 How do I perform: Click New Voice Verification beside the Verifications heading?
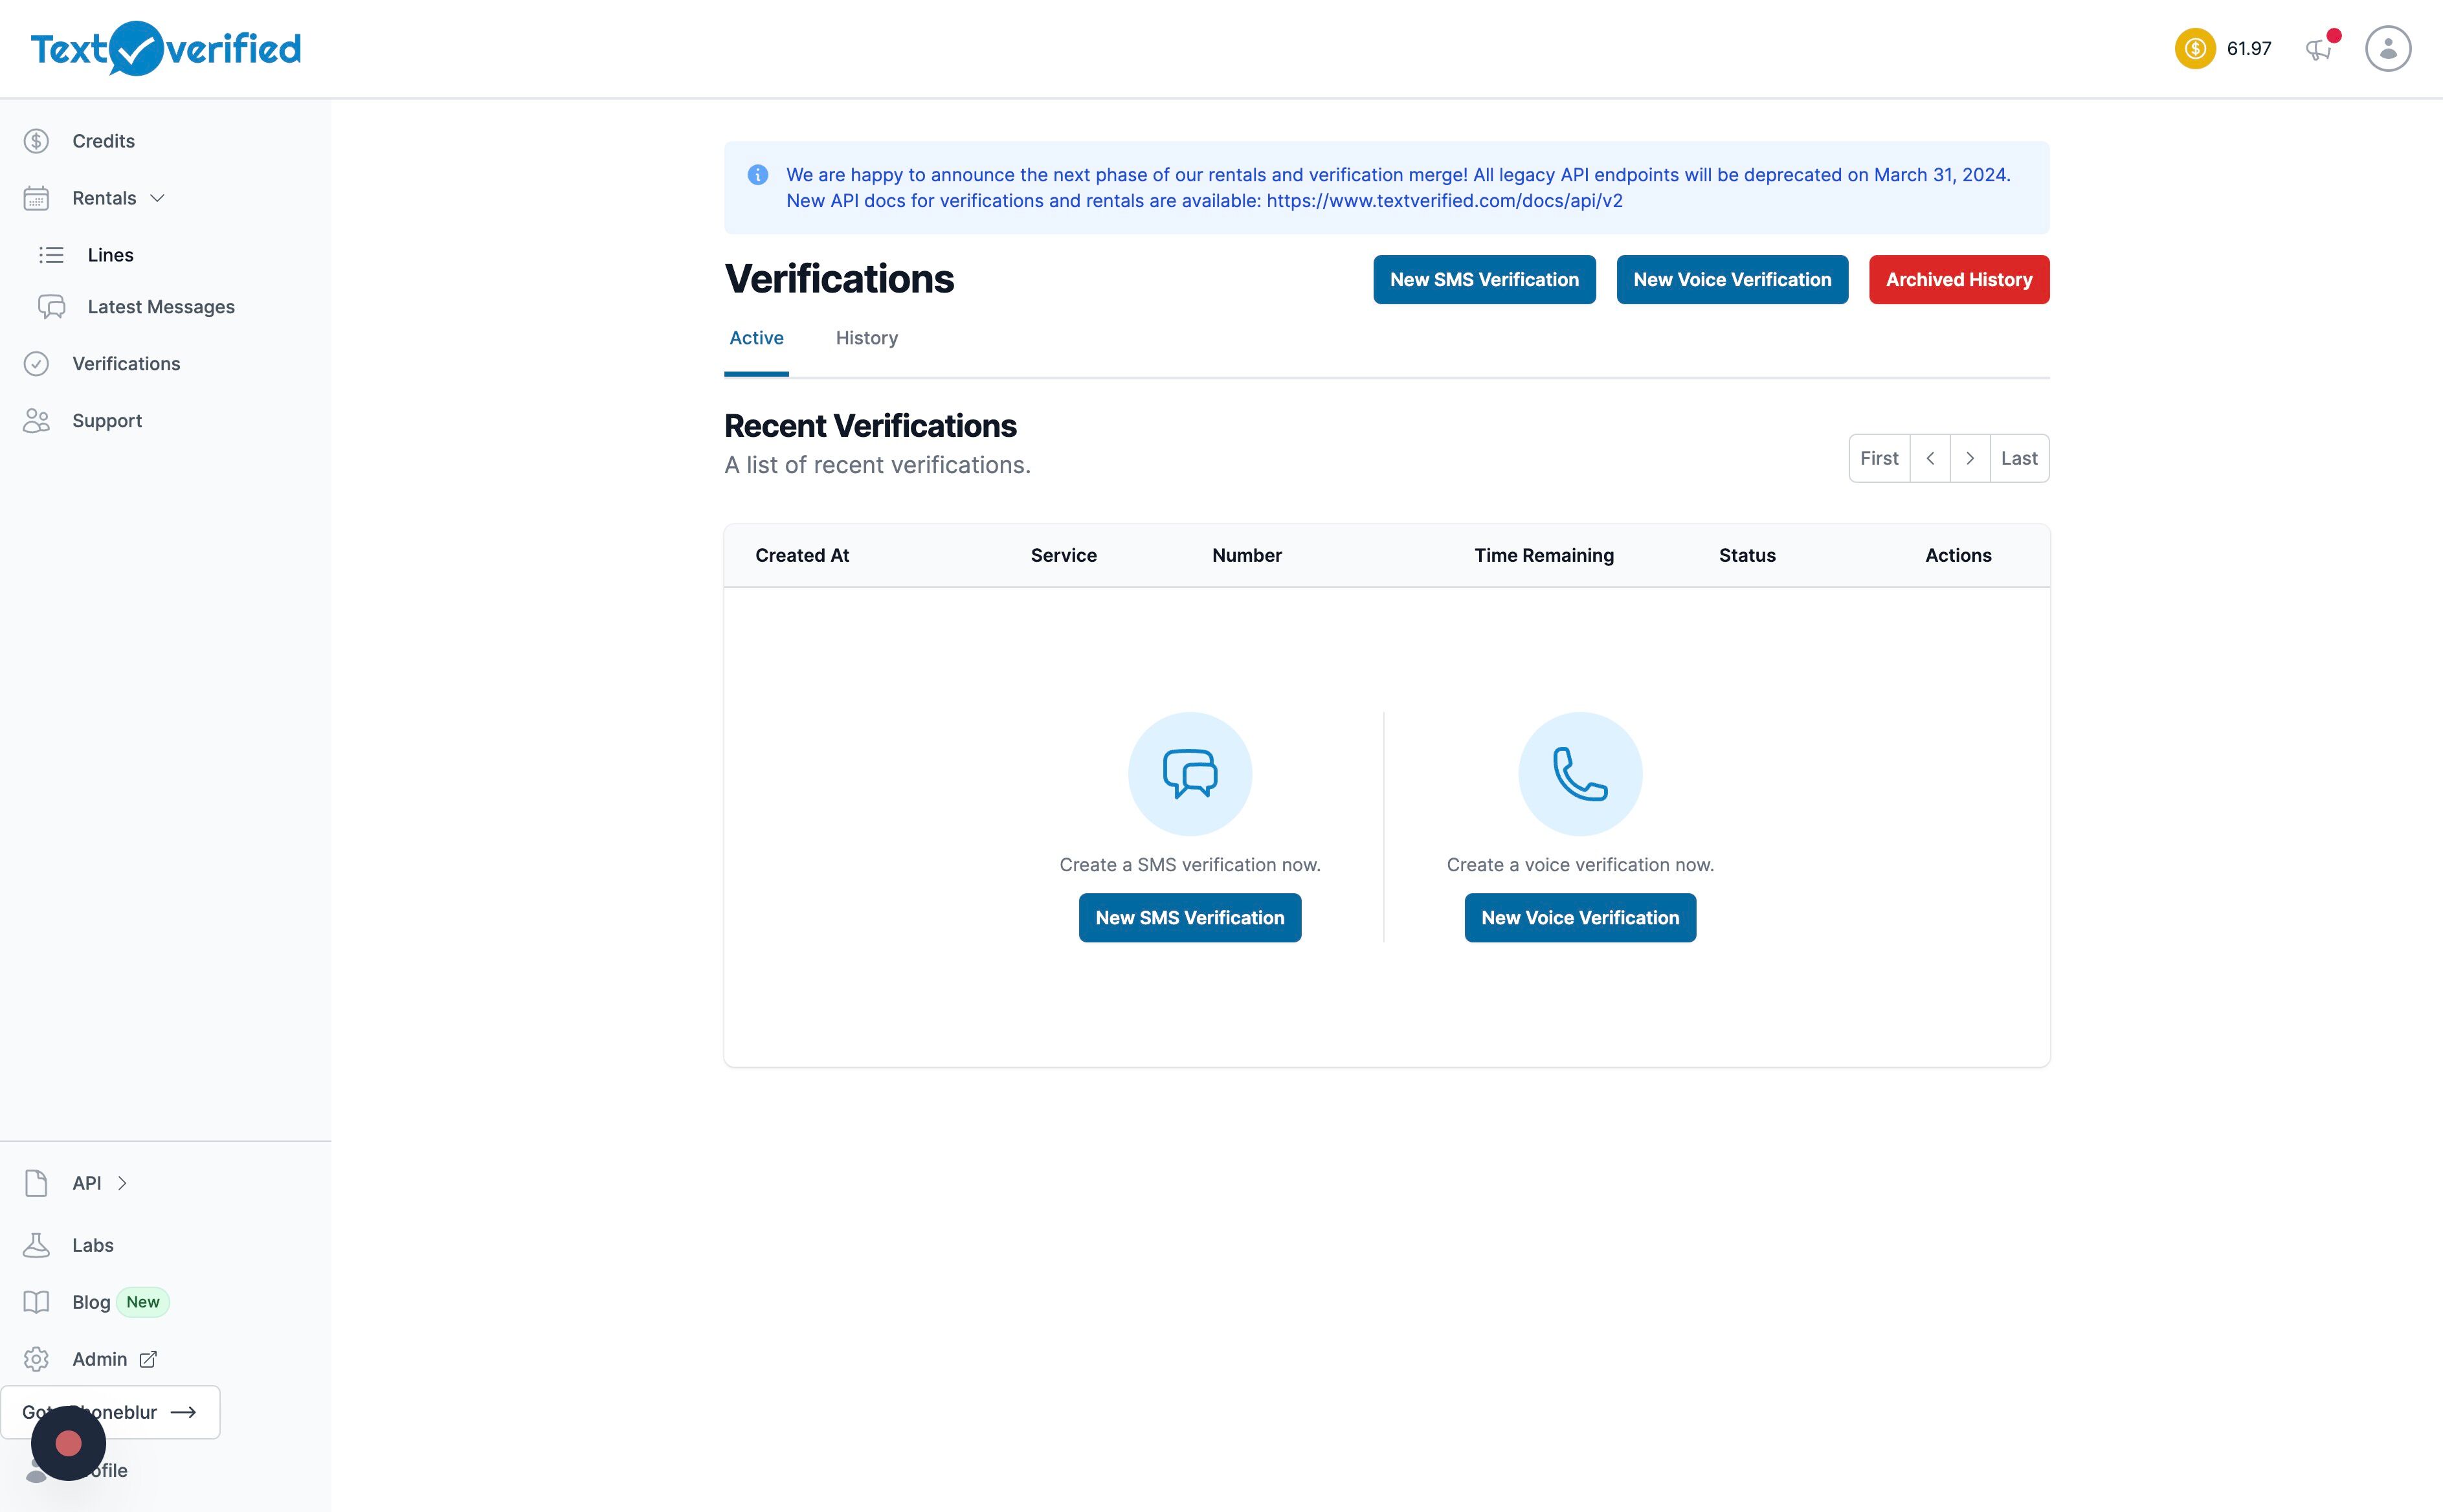pyautogui.click(x=1732, y=280)
